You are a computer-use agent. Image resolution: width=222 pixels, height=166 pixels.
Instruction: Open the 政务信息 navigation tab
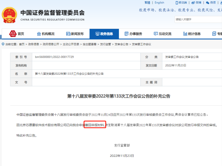point(104,34)
